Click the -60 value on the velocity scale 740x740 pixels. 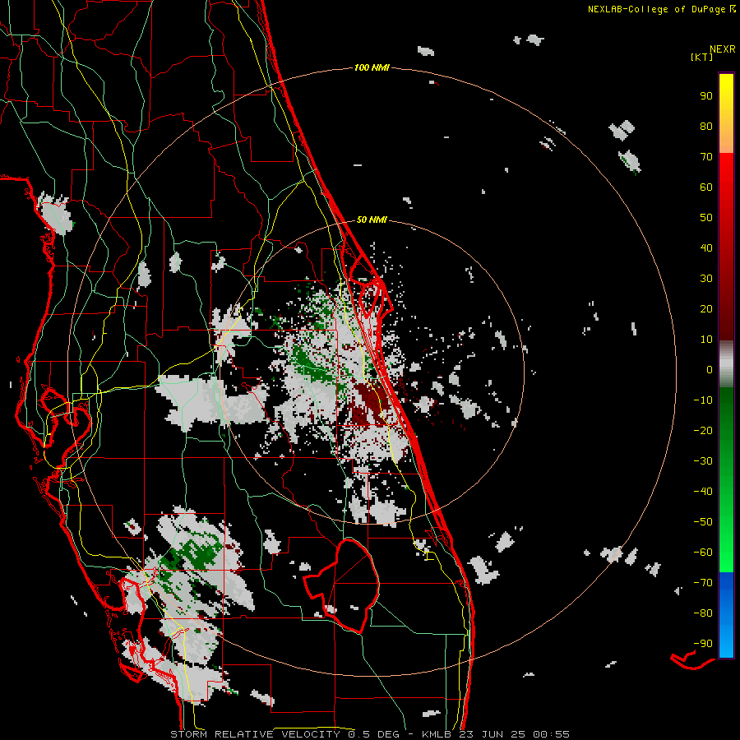(703, 553)
